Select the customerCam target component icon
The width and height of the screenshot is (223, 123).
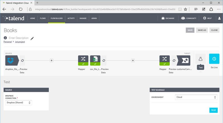click(x=184, y=61)
